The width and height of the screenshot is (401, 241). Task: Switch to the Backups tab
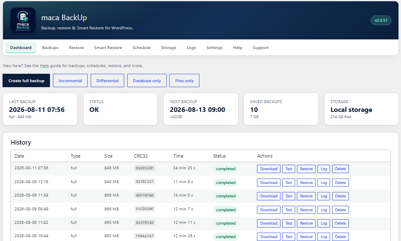[50, 47]
